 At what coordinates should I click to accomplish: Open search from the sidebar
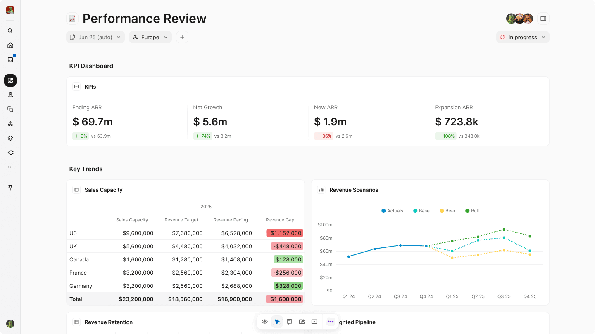point(10,31)
